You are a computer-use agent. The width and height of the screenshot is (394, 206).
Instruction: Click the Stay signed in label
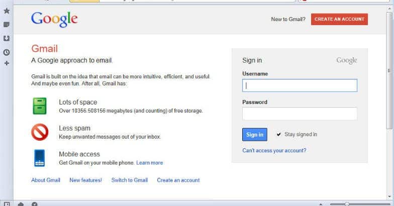301,135
